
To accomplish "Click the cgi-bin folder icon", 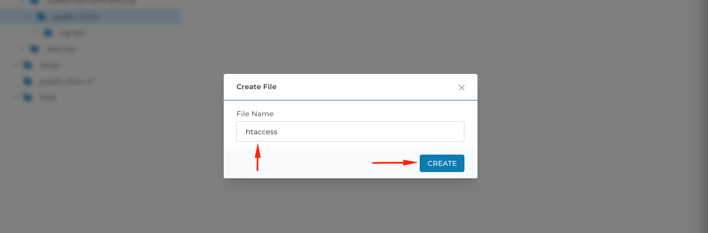I will pos(48,33).
